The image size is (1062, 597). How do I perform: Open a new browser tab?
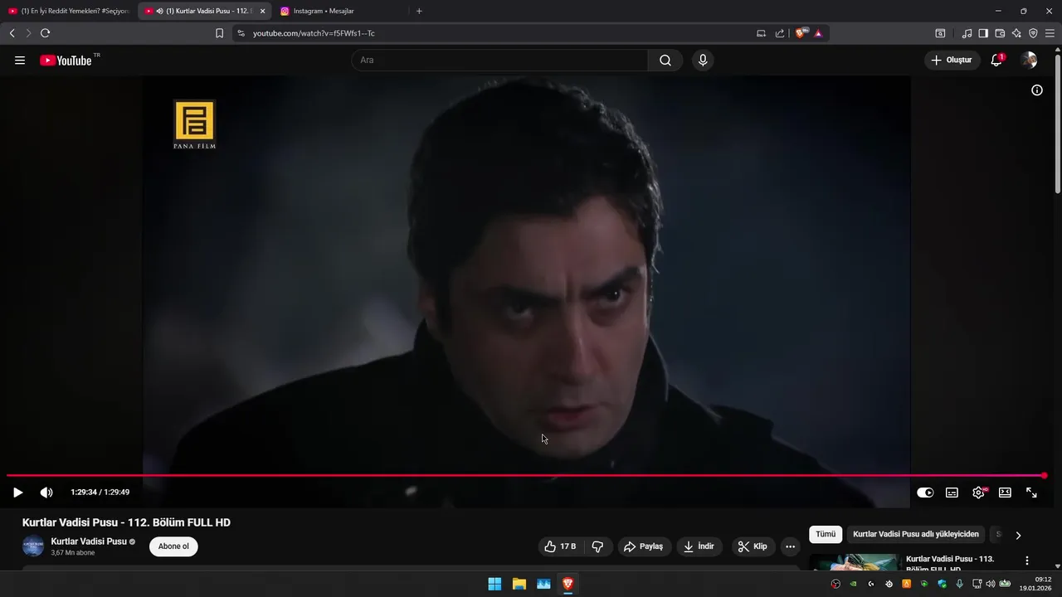point(419,11)
